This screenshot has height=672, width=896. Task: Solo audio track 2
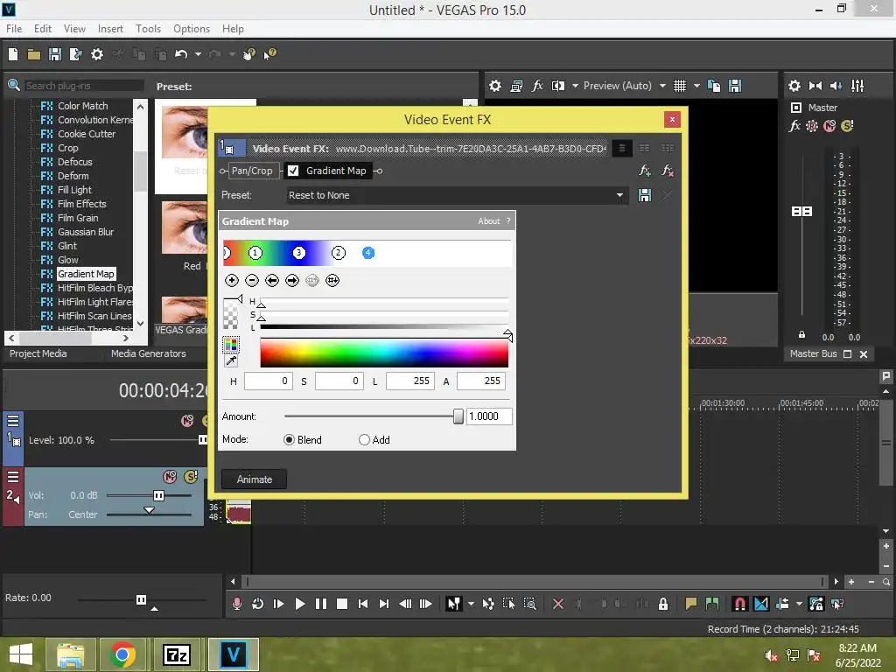pos(191,477)
